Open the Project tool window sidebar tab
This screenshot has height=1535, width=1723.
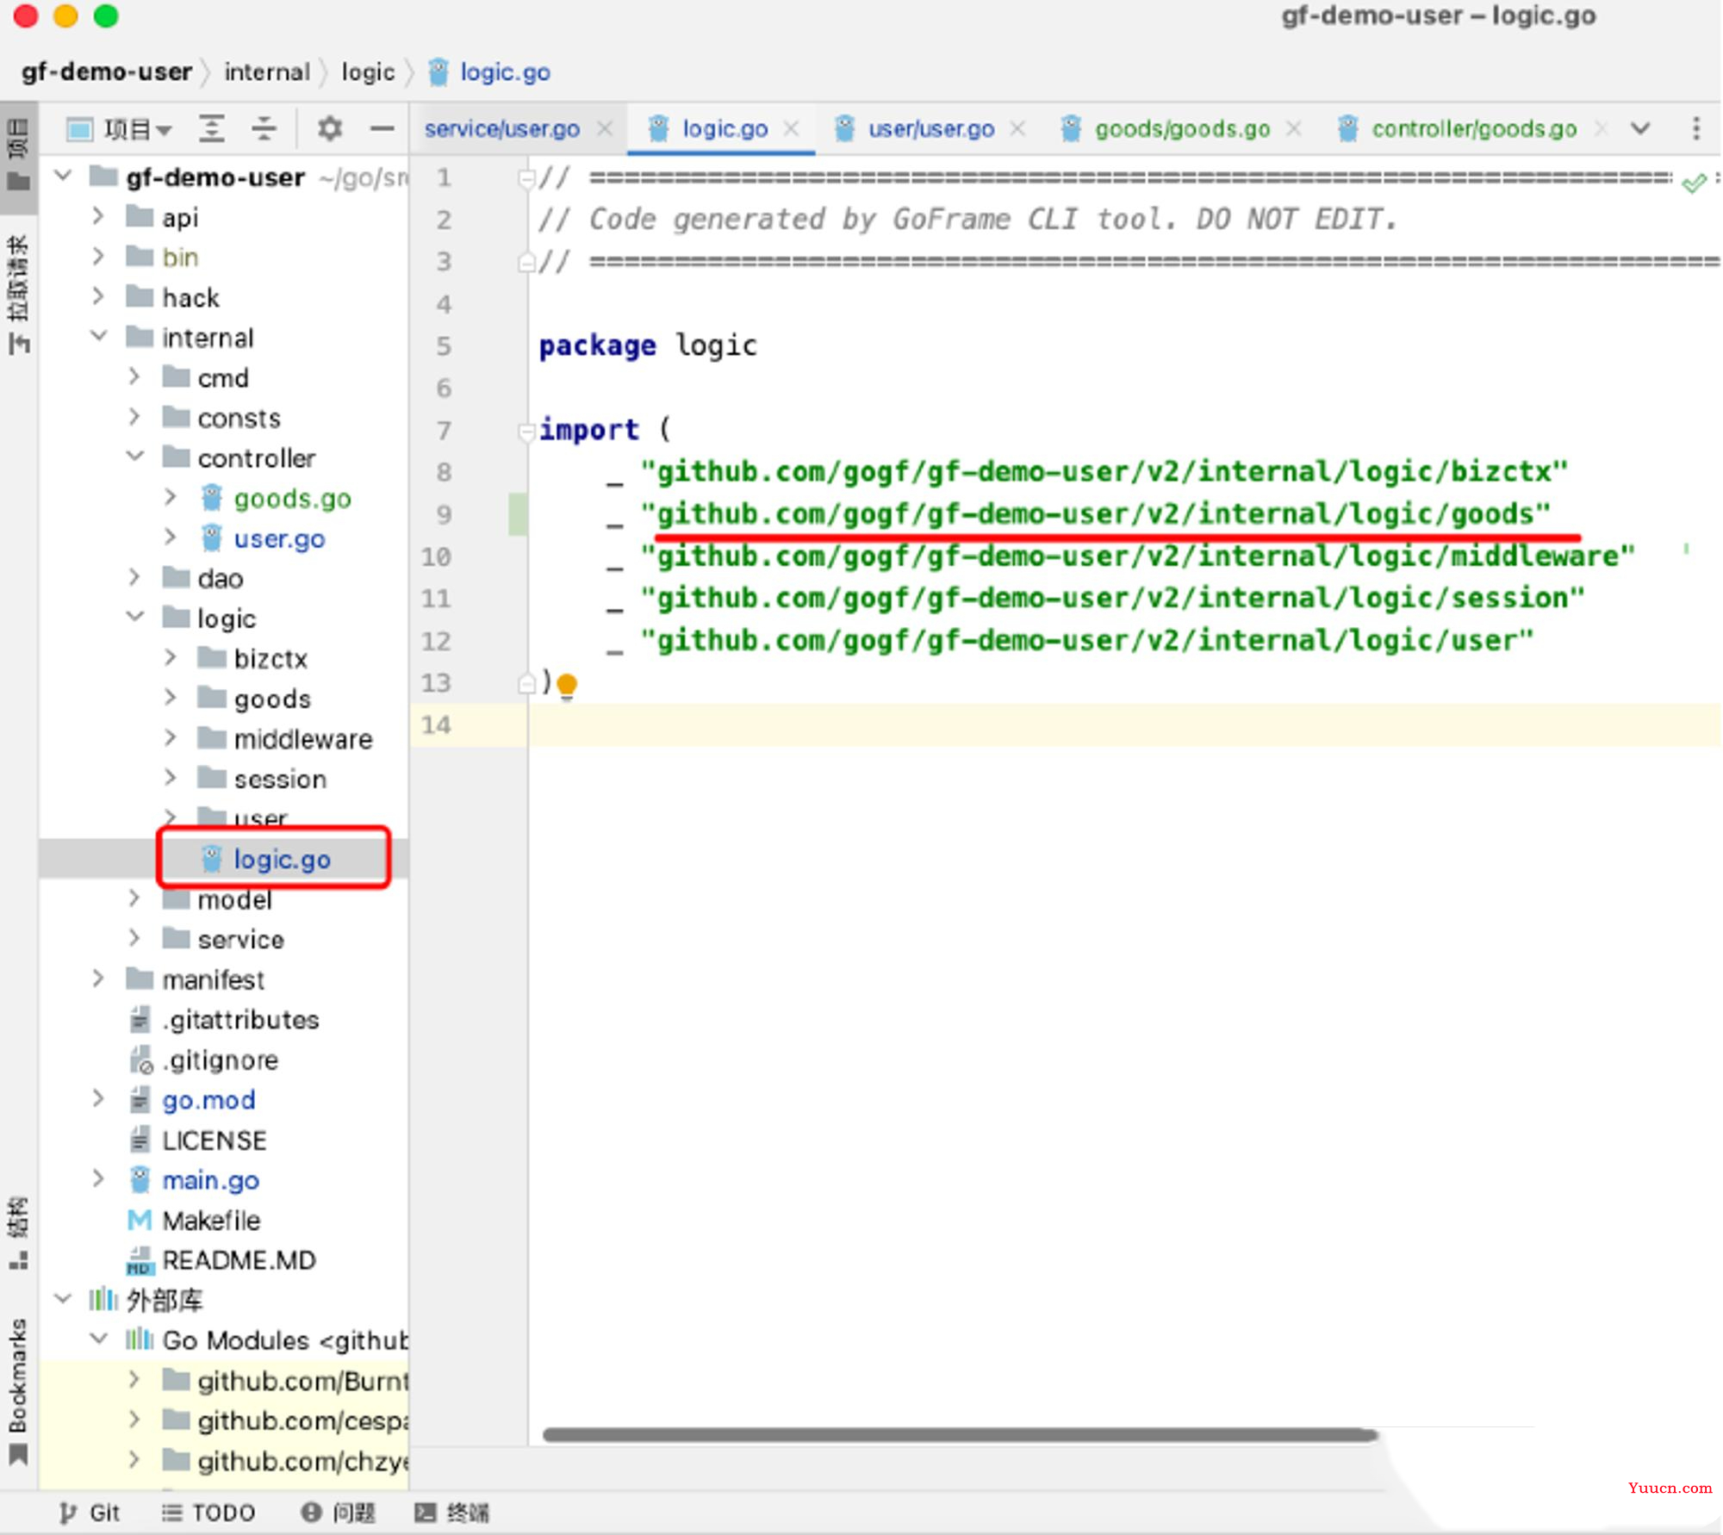[18, 157]
